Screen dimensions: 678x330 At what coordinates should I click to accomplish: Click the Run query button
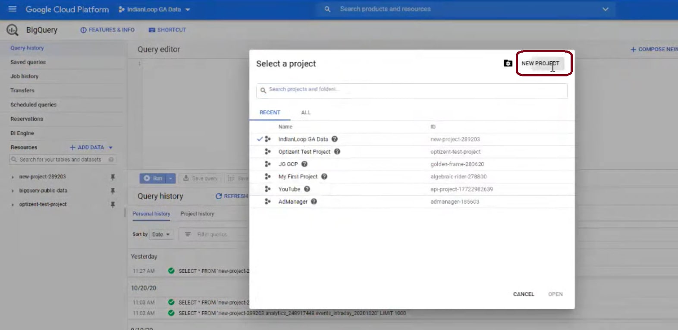(153, 178)
